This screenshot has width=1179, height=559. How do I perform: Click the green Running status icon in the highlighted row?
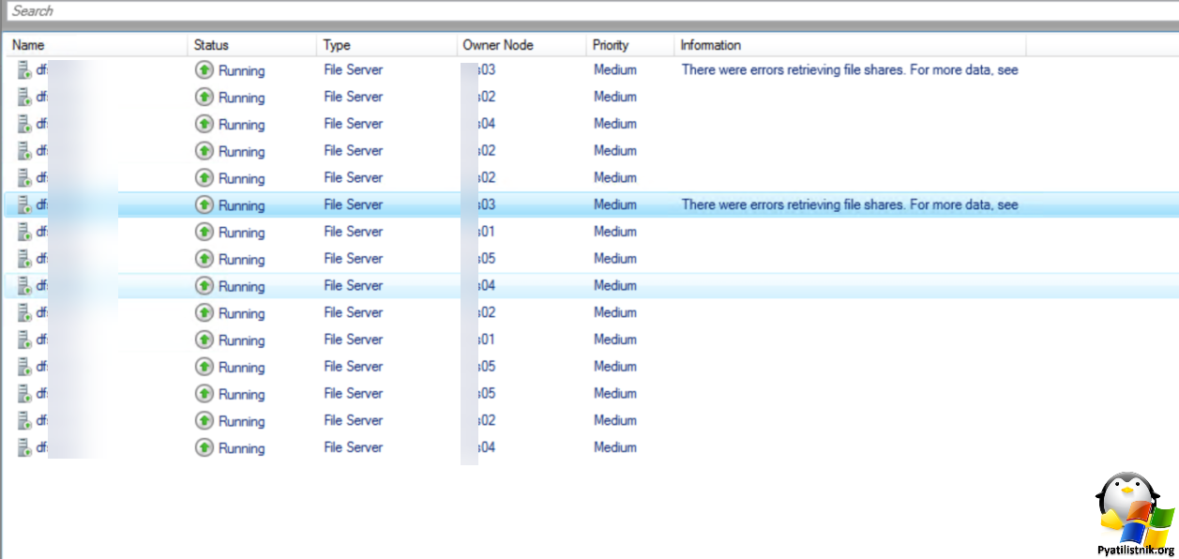coord(204,204)
